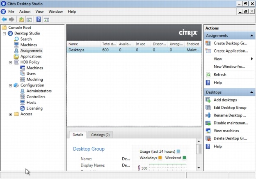Collapse the Desktops actions section
The height and width of the screenshot is (179, 256).
click(251, 92)
